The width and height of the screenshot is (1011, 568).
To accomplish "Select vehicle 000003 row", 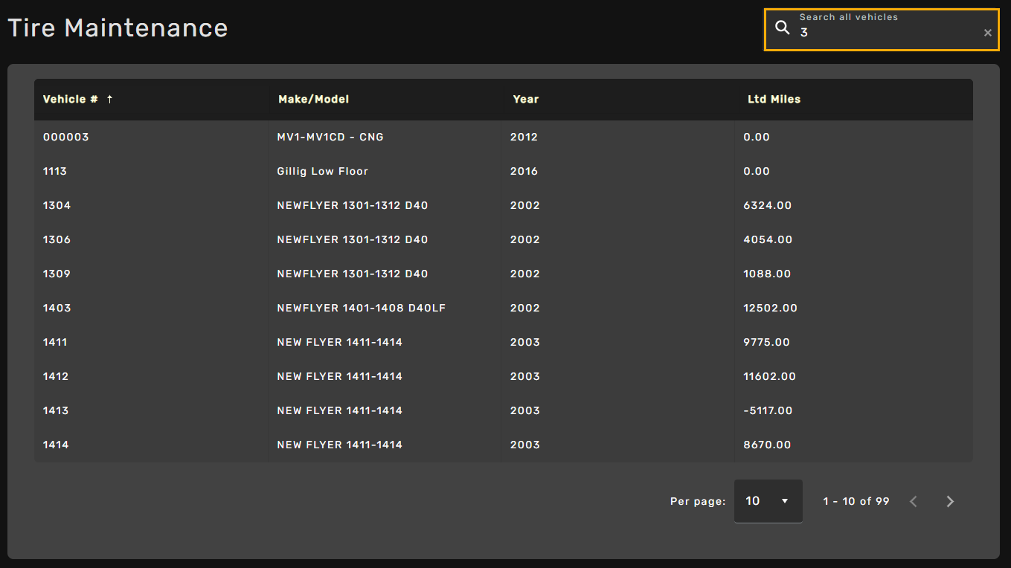I will click(65, 138).
